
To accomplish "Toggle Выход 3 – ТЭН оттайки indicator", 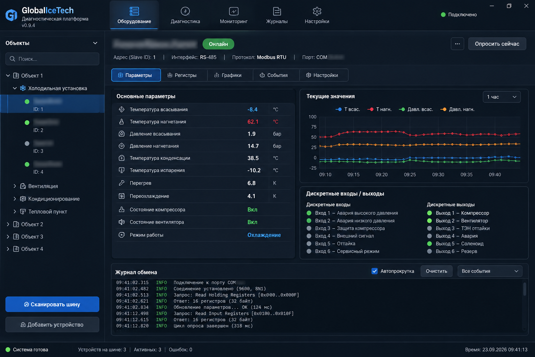I will pos(429,228).
